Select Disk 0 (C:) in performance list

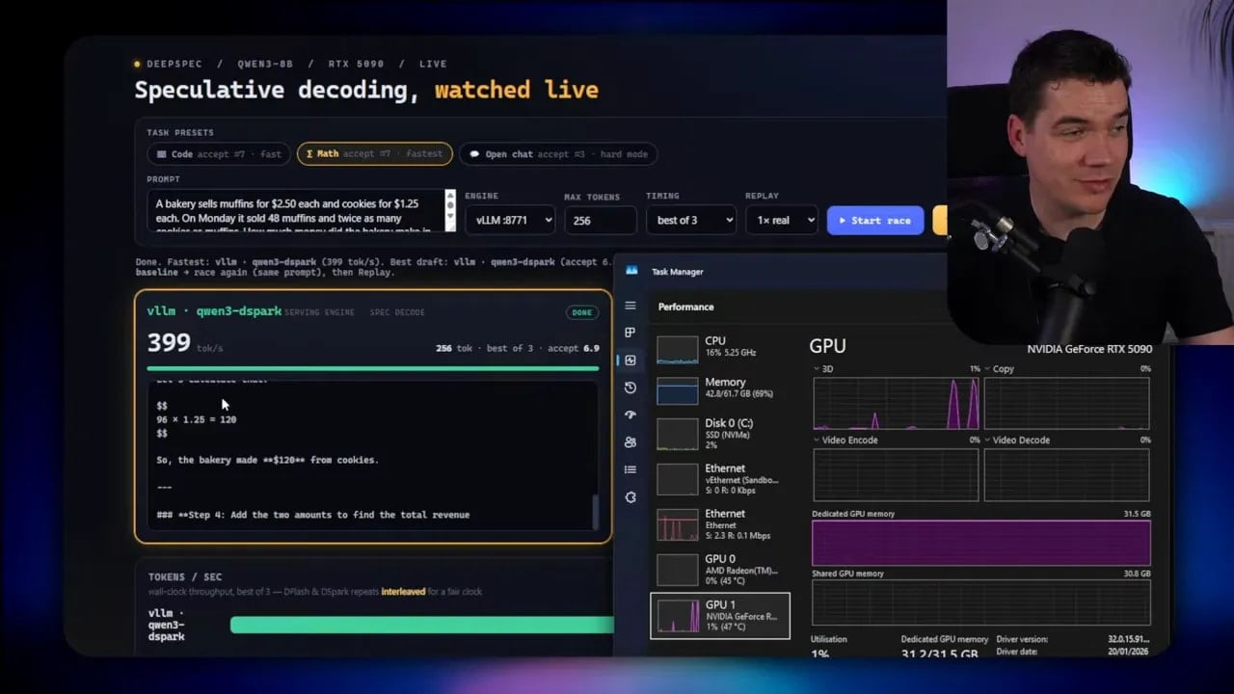point(720,433)
